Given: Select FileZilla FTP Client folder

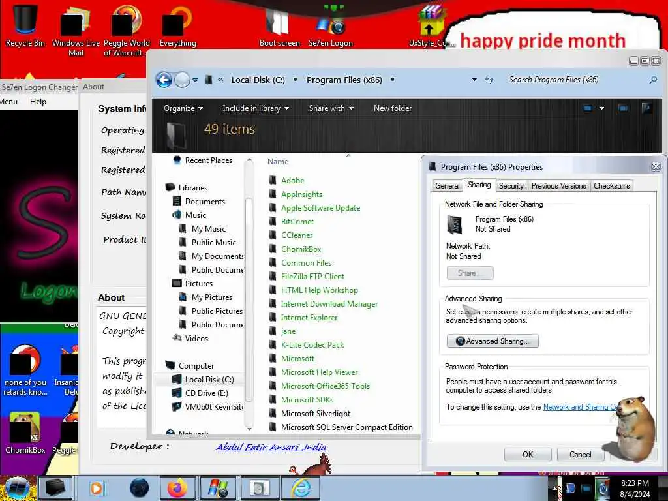Looking at the screenshot, I should (307, 276).
